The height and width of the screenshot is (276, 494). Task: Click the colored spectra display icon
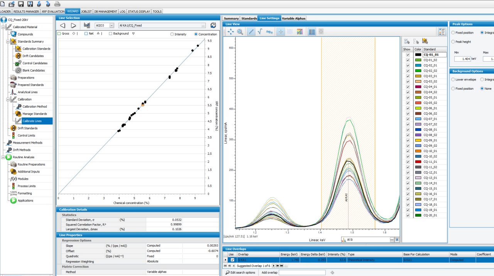tap(300, 32)
